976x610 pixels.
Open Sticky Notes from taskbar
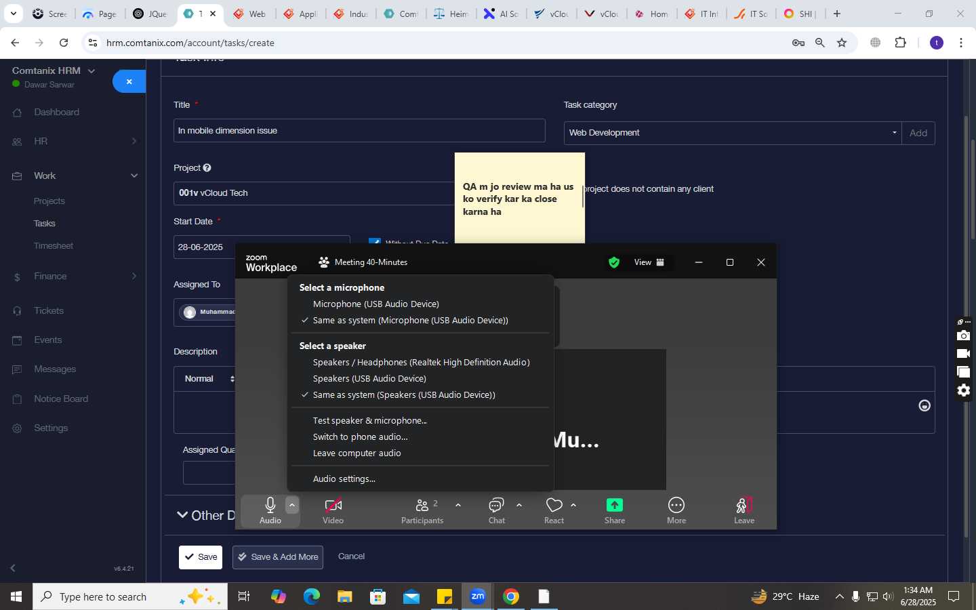tap(445, 596)
